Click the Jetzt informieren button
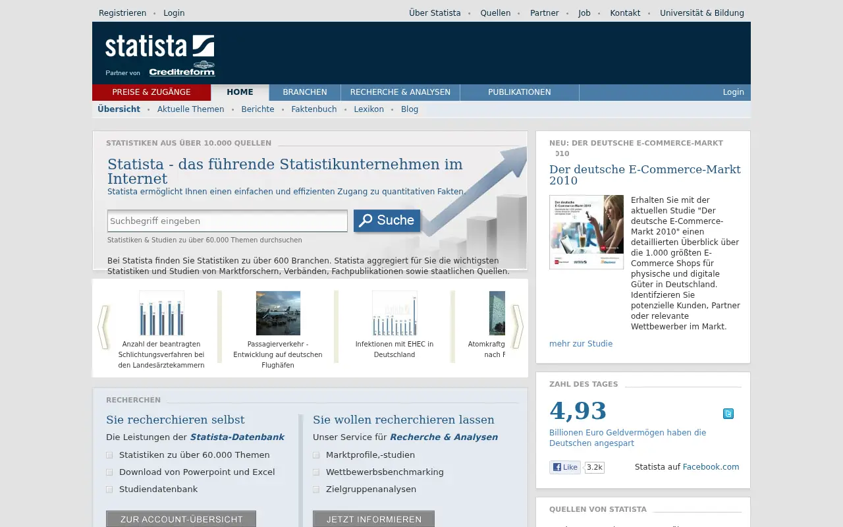Screen dimensions: 843x527 click(x=373, y=519)
